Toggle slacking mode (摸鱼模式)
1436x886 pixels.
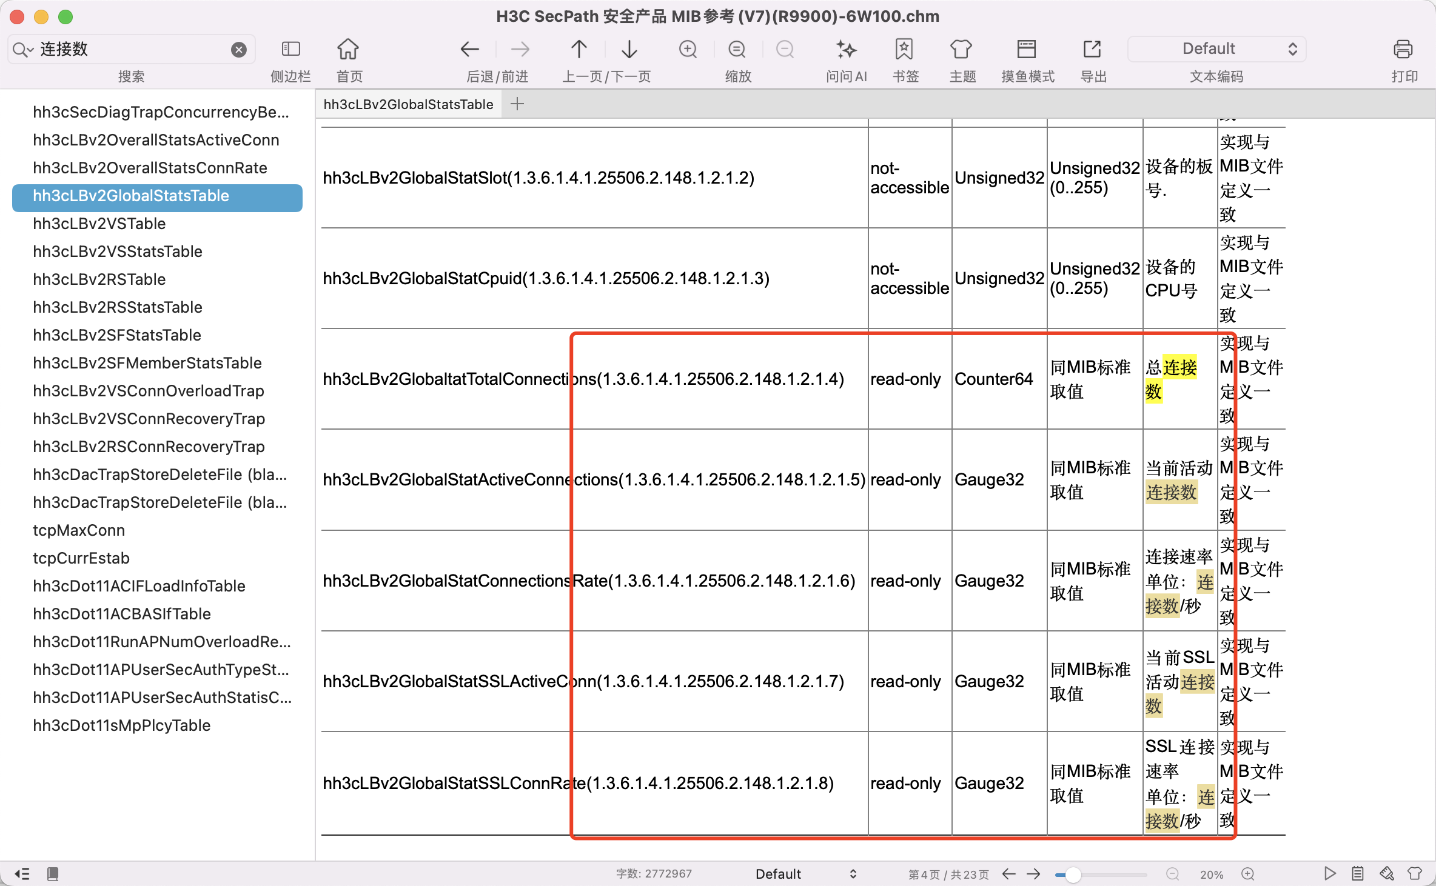click(1026, 49)
